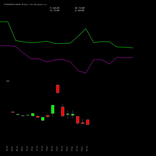Click the SUPREMEIND PE Option chart title
The height and width of the screenshot is (156, 156).
[25, 5]
